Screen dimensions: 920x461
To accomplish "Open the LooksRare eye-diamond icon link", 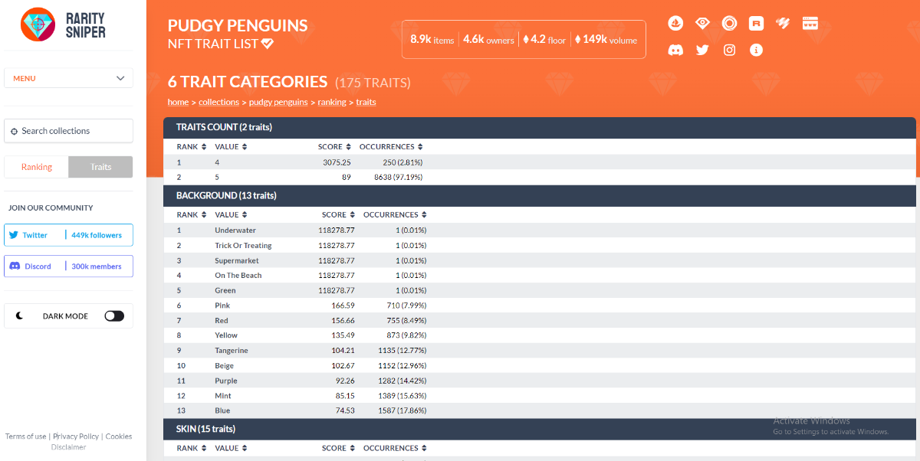I will pos(702,23).
